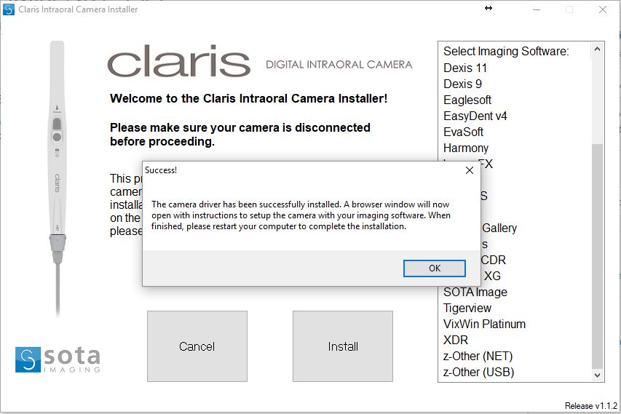This screenshot has width=621, height=414.
Task: Select Eaglesoft in the list
Action: pyautogui.click(x=467, y=100)
